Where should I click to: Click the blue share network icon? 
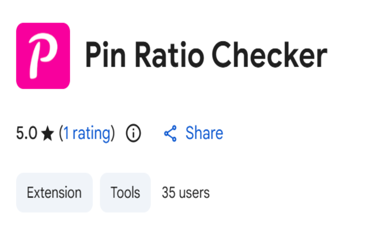[x=170, y=134]
